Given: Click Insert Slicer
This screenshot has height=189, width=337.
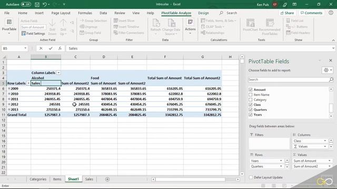Looking at the screenshot, I should [124, 20].
